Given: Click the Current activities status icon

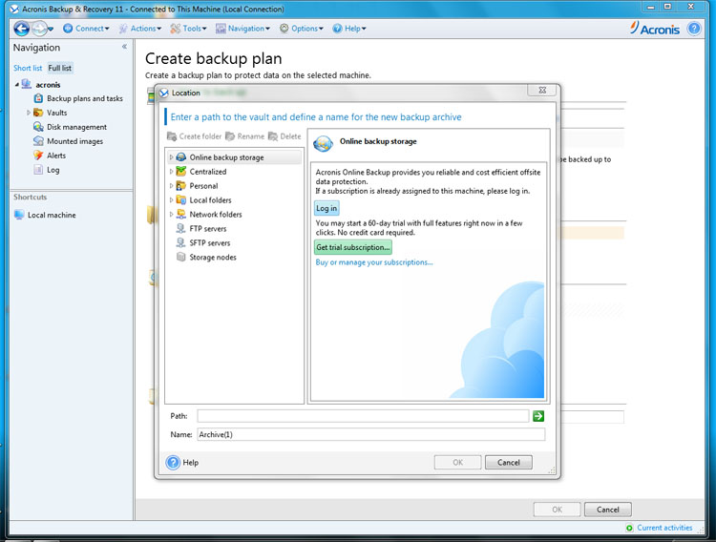Looking at the screenshot, I should point(629,528).
